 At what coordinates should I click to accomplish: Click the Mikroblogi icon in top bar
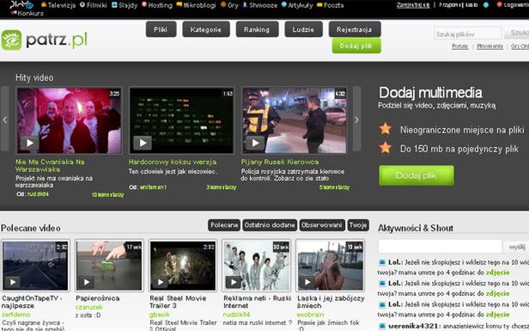pyautogui.click(x=179, y=5)
